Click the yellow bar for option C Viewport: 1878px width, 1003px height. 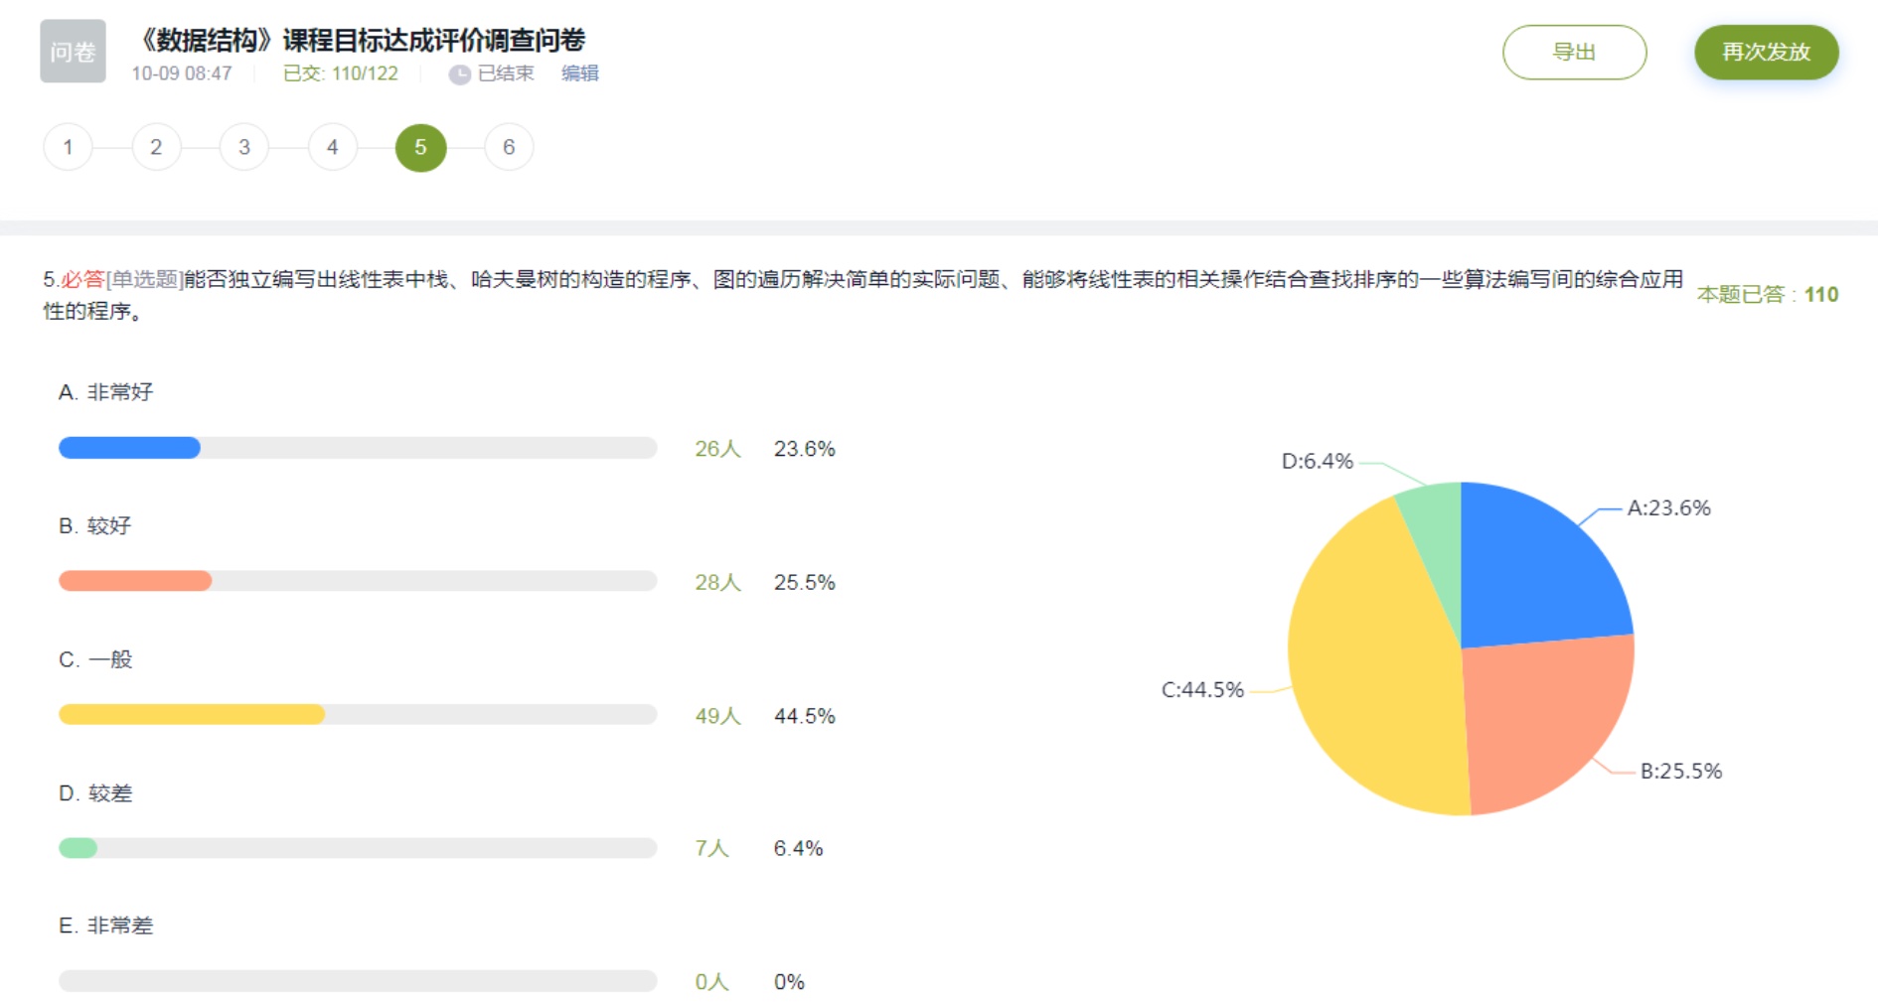coord(192,714)
